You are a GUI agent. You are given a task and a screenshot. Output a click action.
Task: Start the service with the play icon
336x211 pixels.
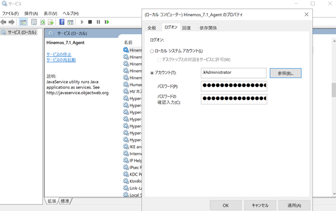[82, 22]
